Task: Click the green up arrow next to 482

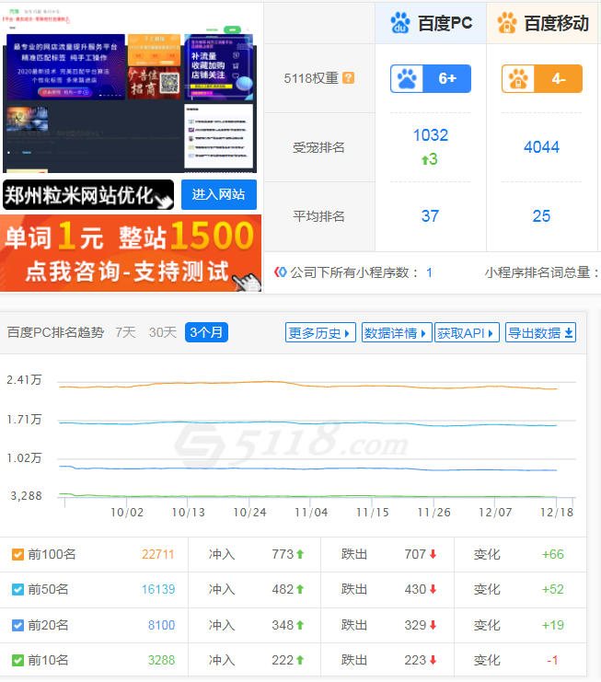Action: pos(300,589)
